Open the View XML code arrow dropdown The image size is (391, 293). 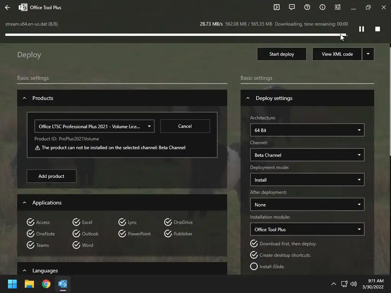click(368, 54)
